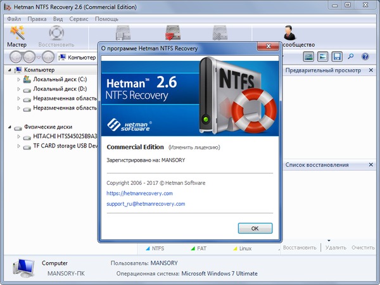The width and height of the screenshot is (380, 285).
Task: Select the Компьютер root tree item
Action: pos(39,70)
